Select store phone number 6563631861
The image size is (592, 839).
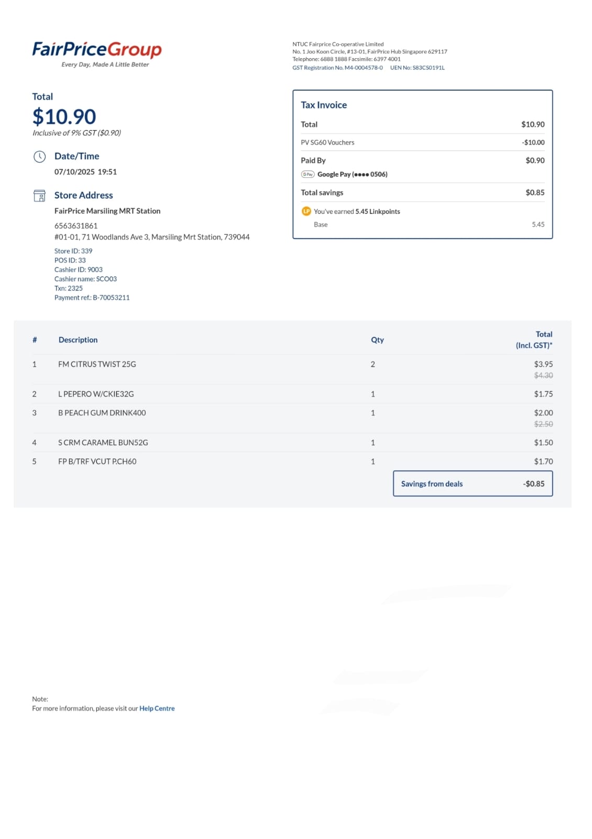pyautogui.click(x=76, y=225)
